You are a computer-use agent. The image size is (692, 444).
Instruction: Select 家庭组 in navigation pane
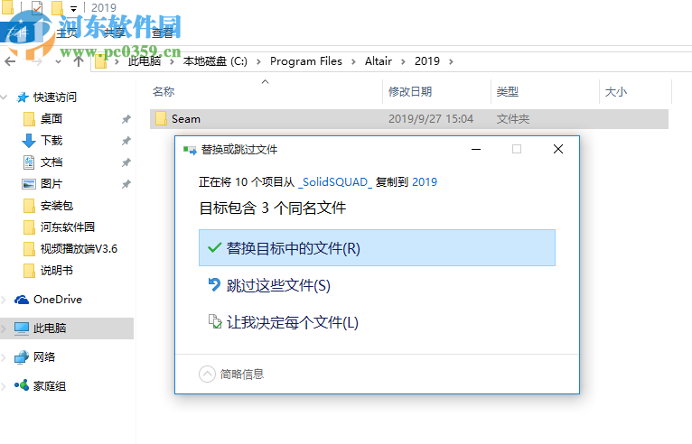(x=50, y=386)
